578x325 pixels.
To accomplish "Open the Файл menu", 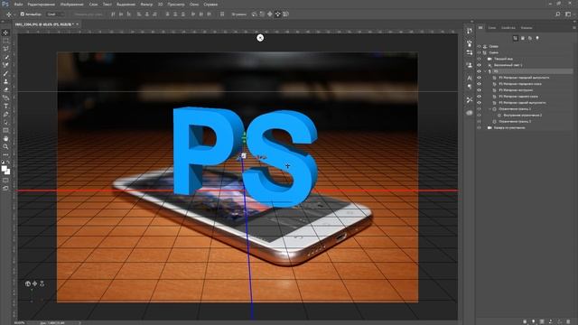I will pos(18,5).
